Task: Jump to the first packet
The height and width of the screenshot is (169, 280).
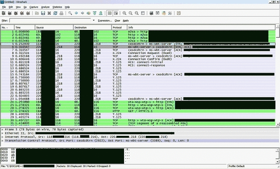Action: pos(95,13)
